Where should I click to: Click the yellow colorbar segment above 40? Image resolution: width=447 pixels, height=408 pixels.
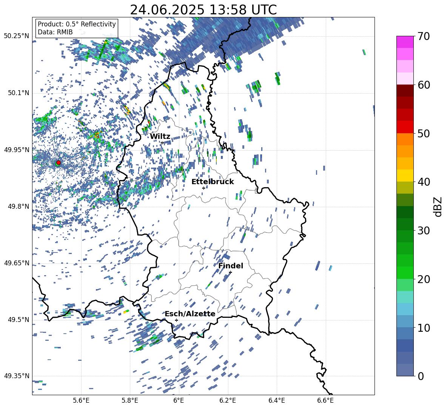tap(405, 176)
